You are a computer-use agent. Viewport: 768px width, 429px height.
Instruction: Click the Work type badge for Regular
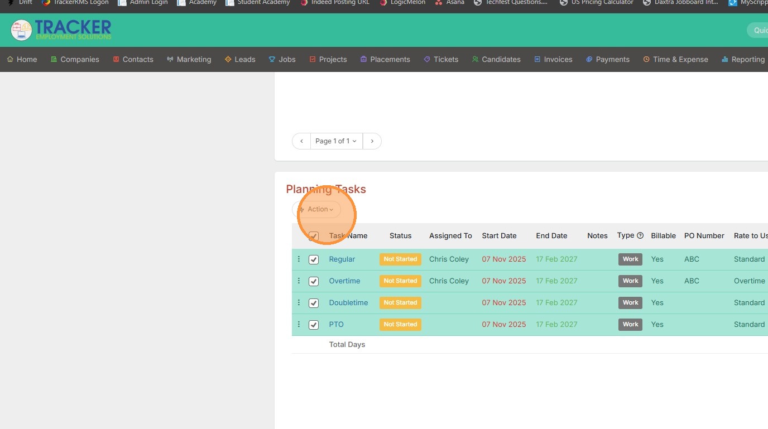coord(630,259)
